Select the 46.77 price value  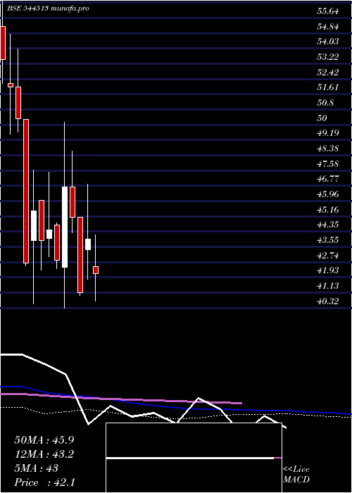click(x=328, y=179)
